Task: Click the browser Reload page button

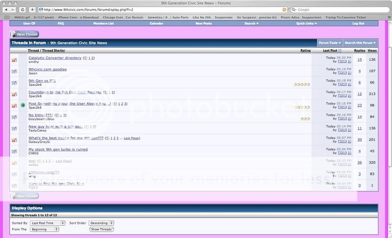Action: [x=24, y=9]
